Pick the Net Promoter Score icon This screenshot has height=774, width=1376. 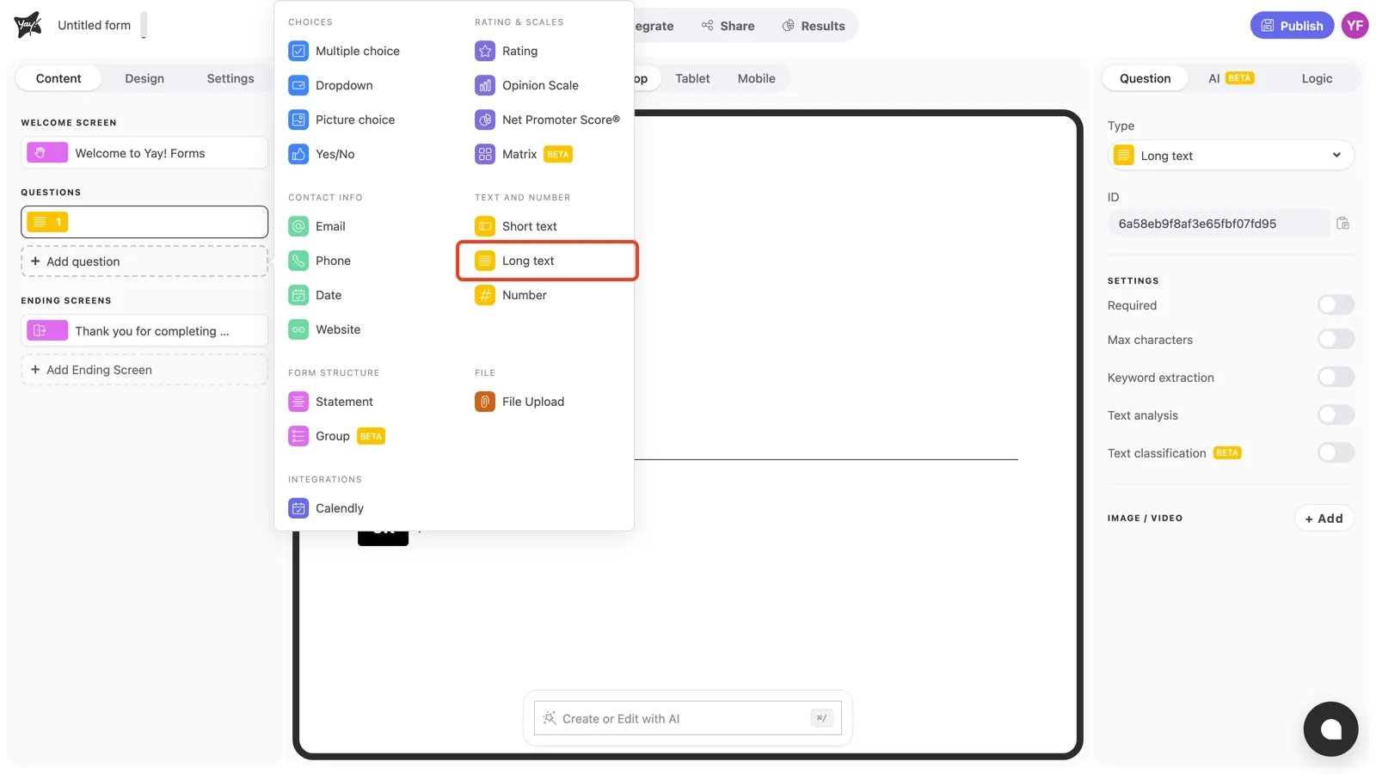(x=485, y=120)
